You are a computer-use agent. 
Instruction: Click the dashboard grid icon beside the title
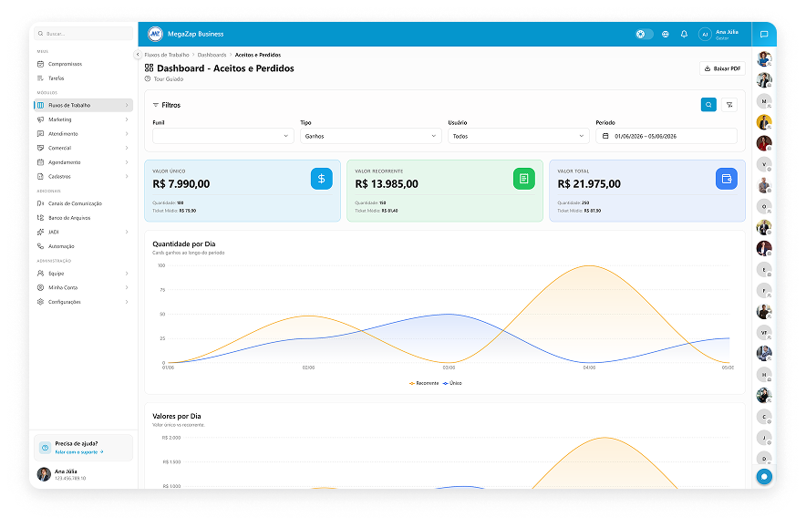point(149,67)
